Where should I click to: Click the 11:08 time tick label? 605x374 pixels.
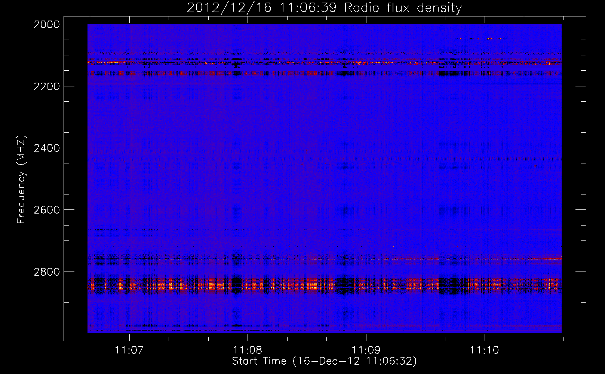(x=248, y=350)
